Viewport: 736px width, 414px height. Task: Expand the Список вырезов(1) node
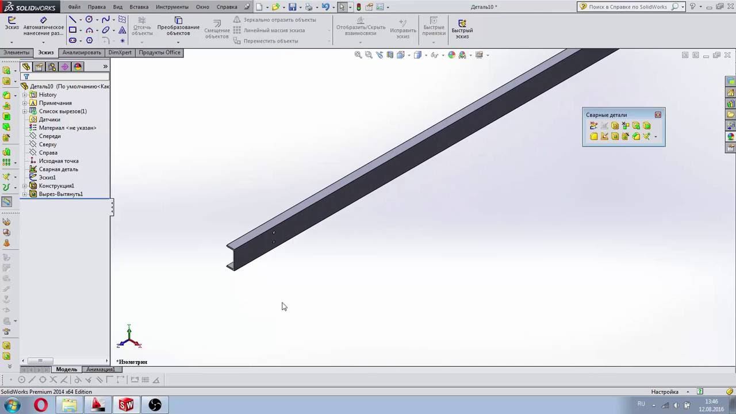[x=25, y=112]
